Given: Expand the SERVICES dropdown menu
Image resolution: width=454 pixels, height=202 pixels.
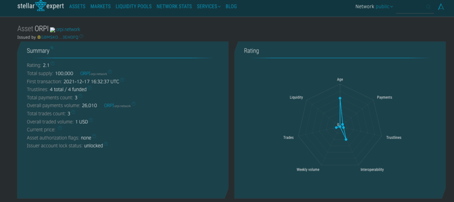Looking at the screenshot, I should click(x=208, y=6).
